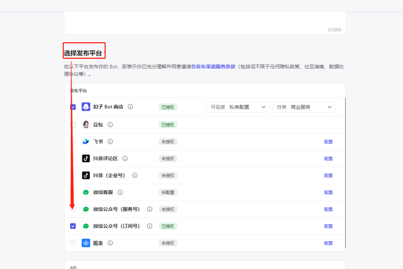Click the 豆包 avatar icon
Image resolution: width=403 pixels, height=269 pixels.
(x=86, y=125)
